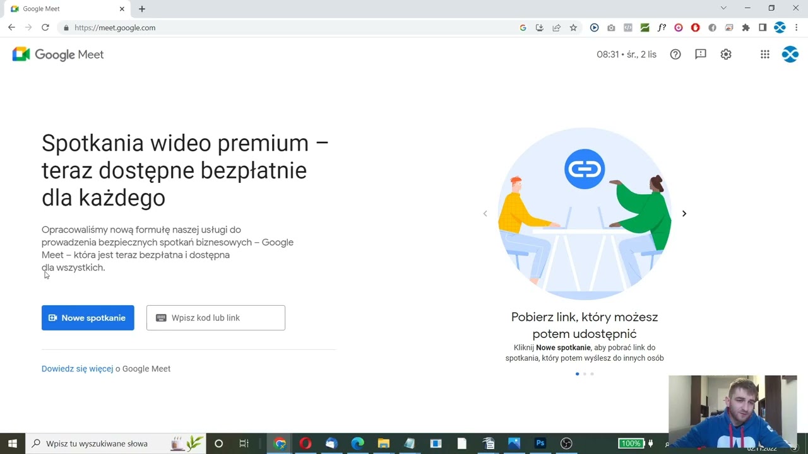Click the code brackets extension icon
808x454 pixels.
pos(628,28)
